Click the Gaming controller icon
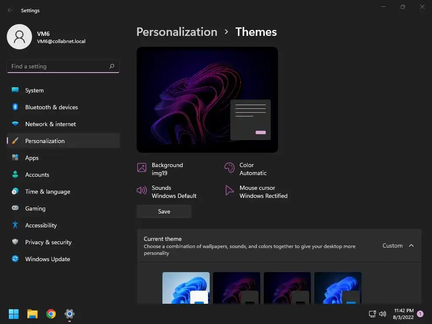This screenshot has width=432, height=324. pyautogui.click(x=15, y=208)
